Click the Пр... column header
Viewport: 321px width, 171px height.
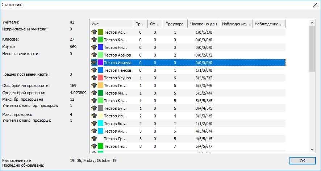coord(140,24)
